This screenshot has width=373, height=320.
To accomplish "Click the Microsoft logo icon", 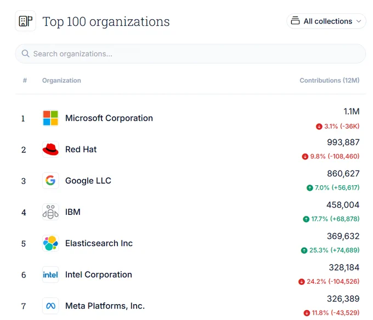I will (50, 118).
